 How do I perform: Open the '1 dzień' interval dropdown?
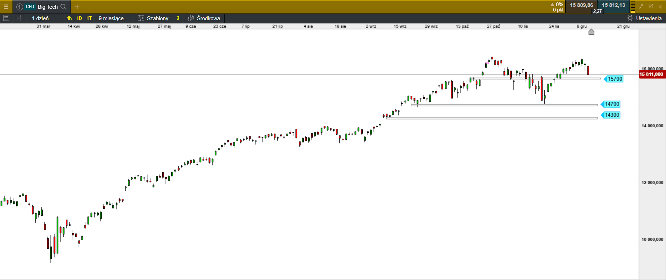tap(41, 18)
